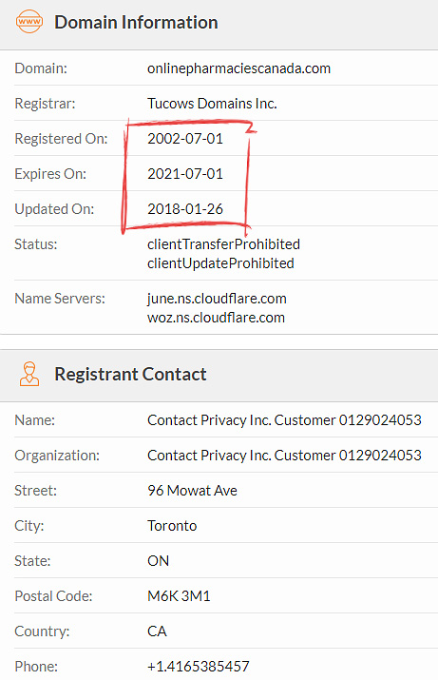This screenshot has width=438, height=680.
Task: Click the 96 Mowat Ave street address
Action: pyautogui.click(x=192, y=491)
